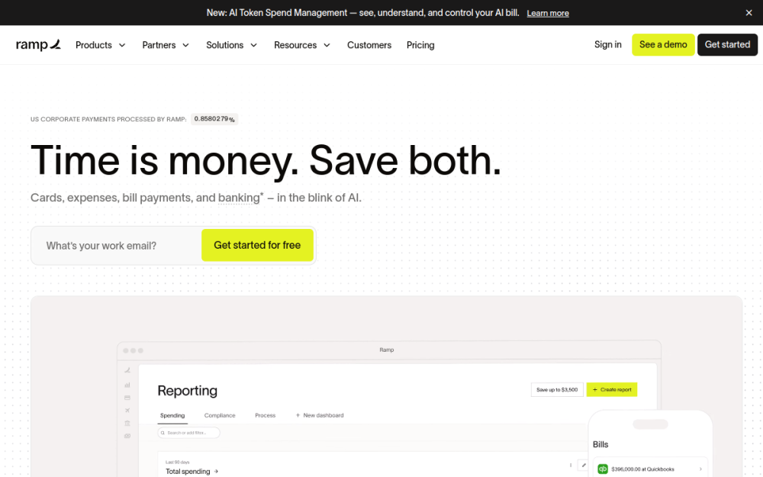Focus the work email input field
Viewport: 763px width, 477px height.
click(x=117, y=245)
